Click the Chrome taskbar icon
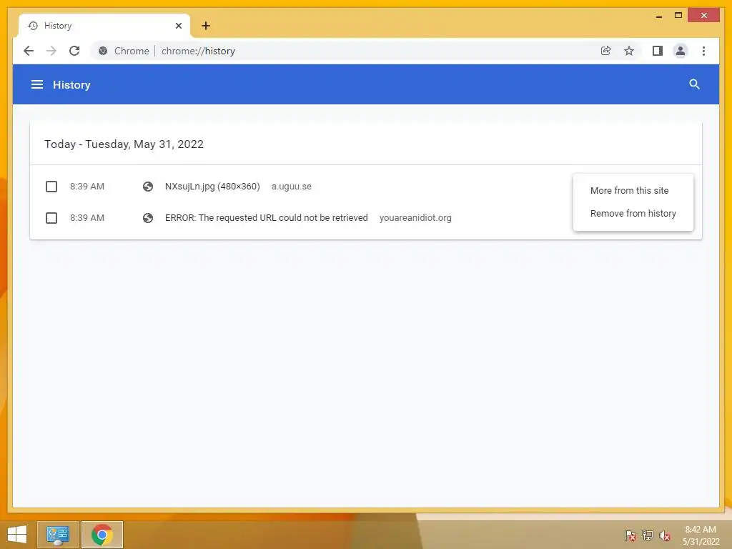 click(x=102, y=535)
